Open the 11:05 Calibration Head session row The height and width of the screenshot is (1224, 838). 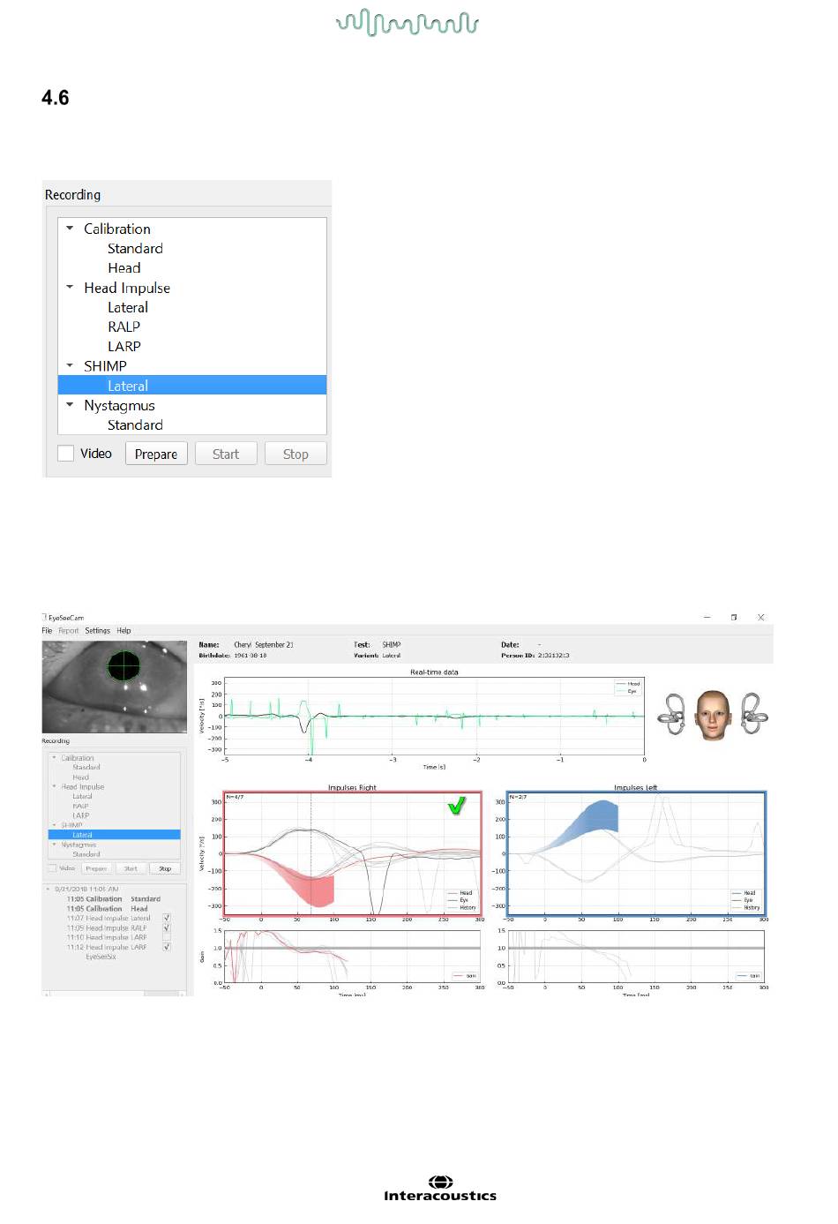pyautogui.click(x=107, y=908)
